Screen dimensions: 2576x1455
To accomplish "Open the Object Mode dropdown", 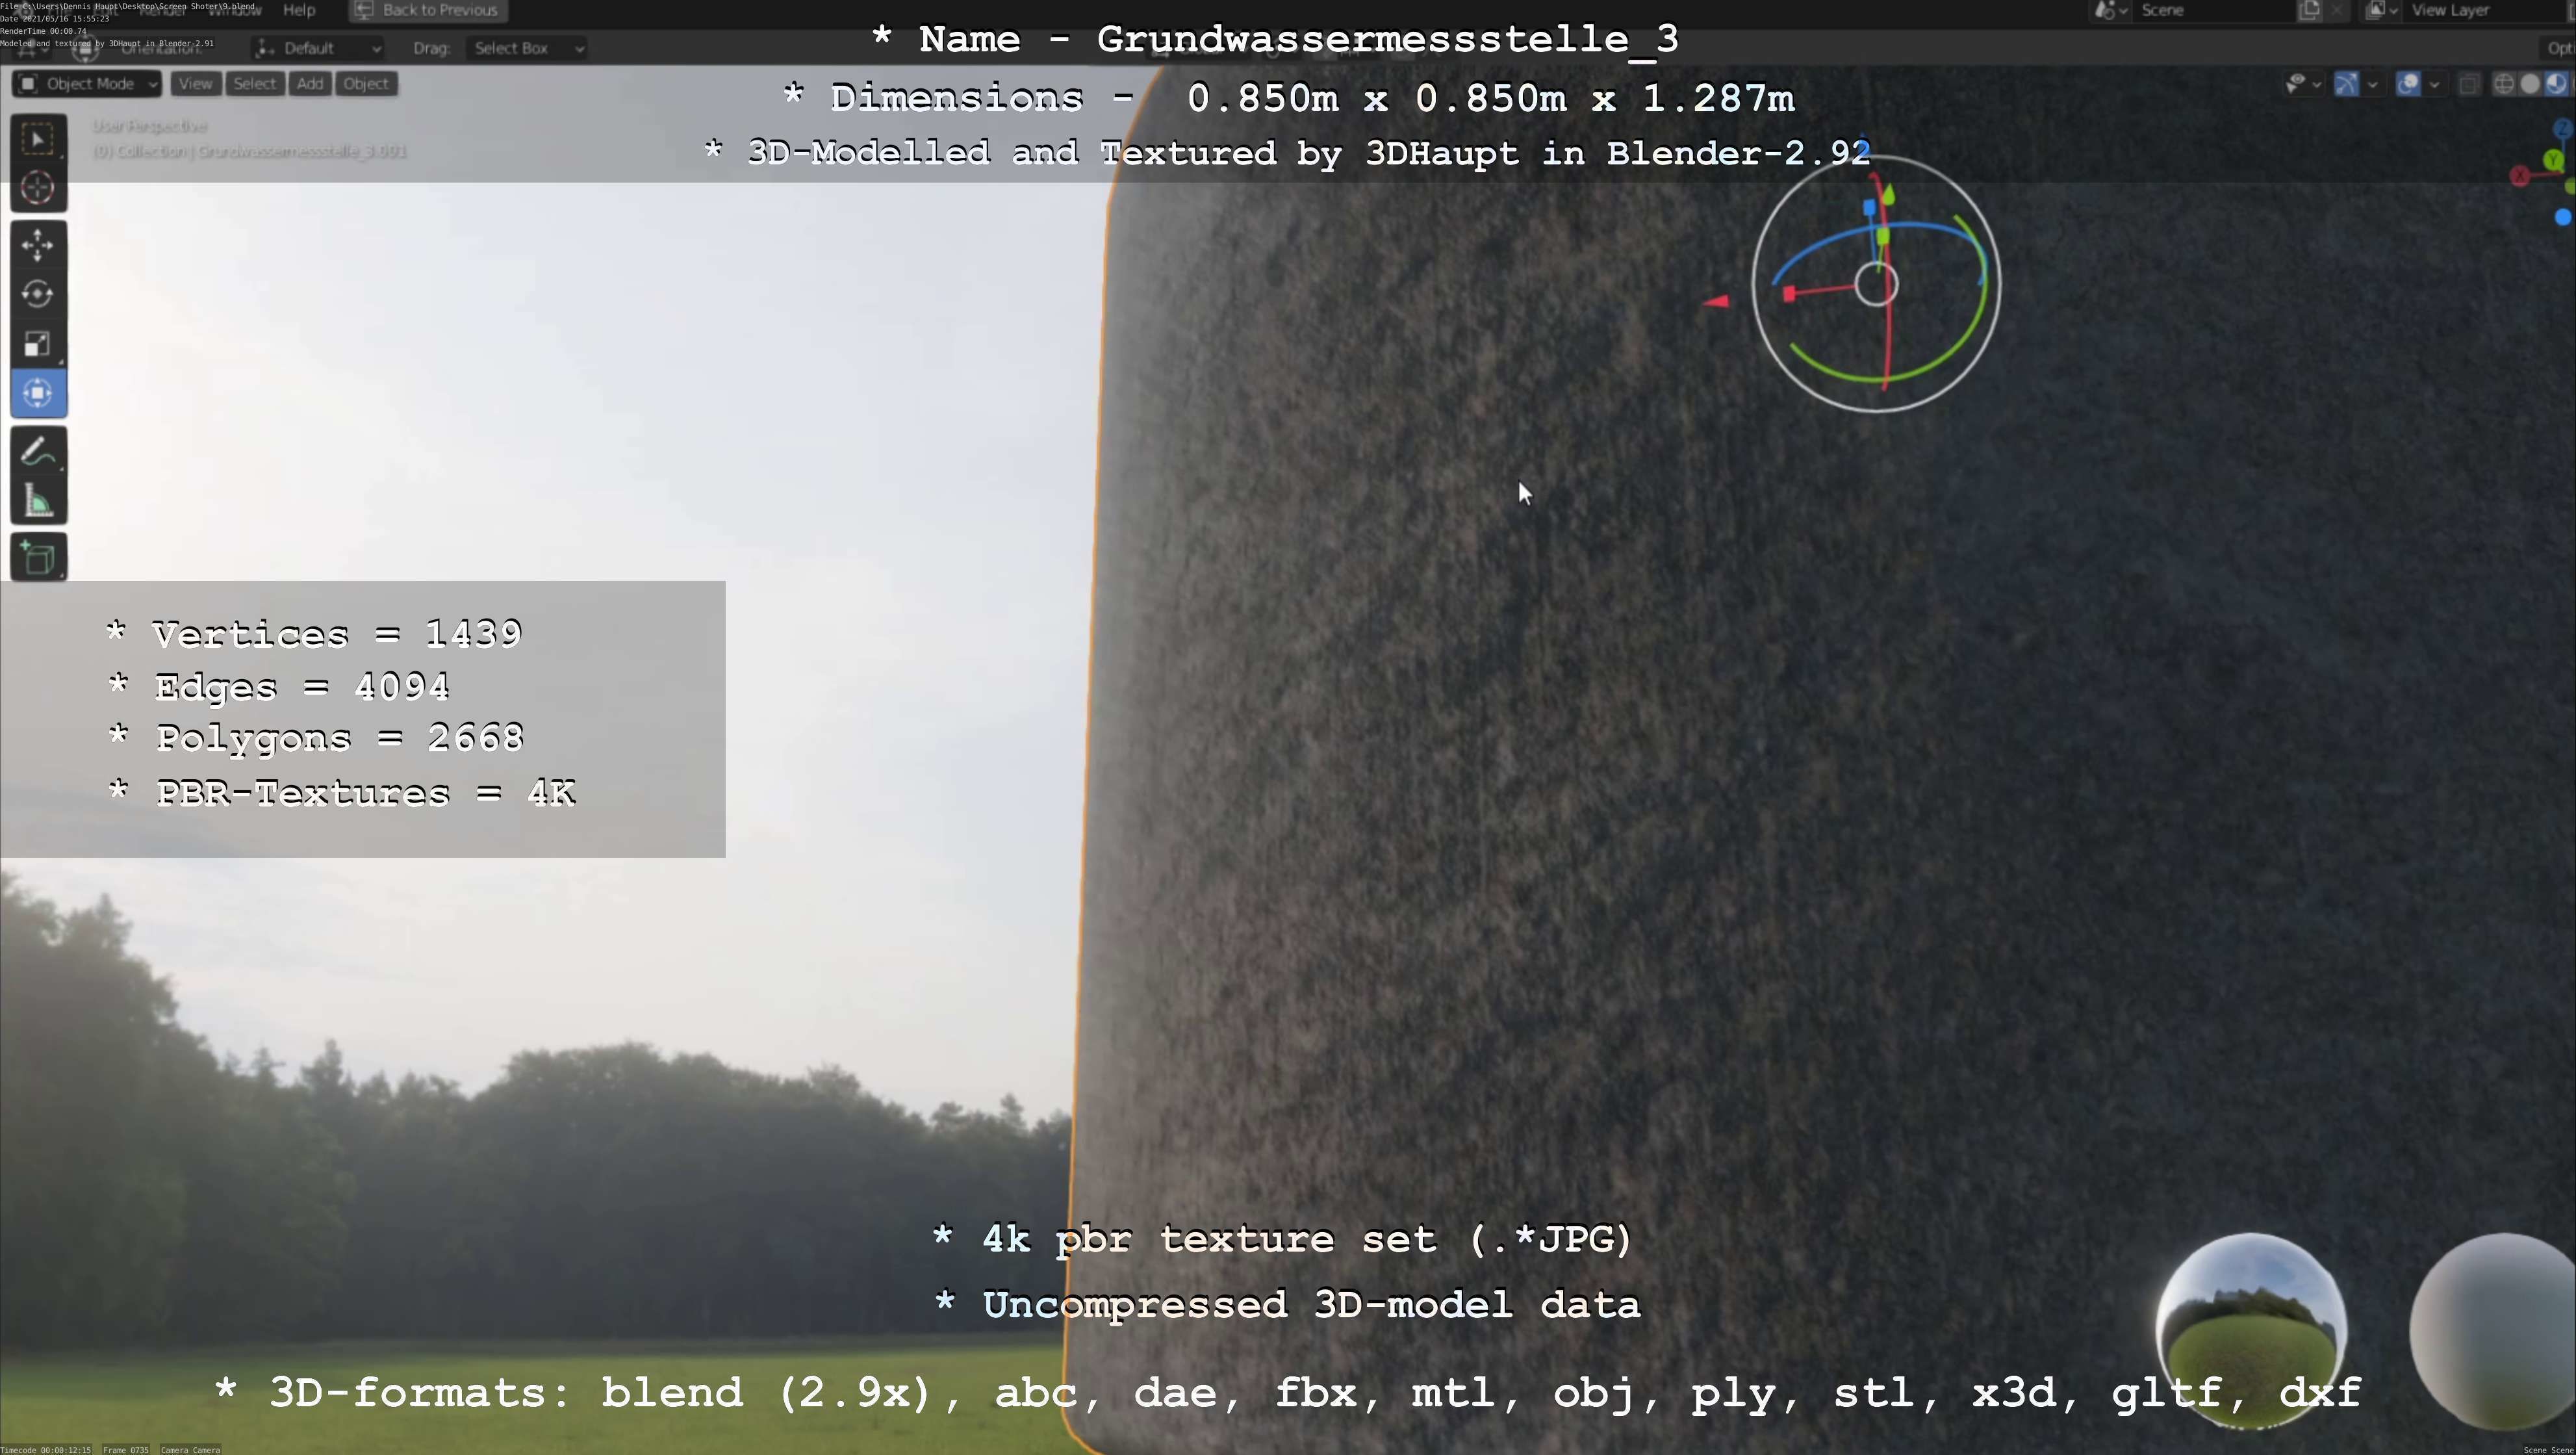I will pos(88,84).
